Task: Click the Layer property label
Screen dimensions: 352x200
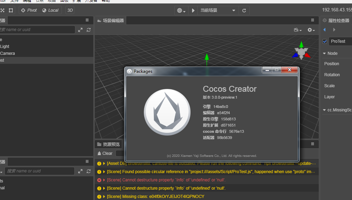Action: (x=329, y=97)
